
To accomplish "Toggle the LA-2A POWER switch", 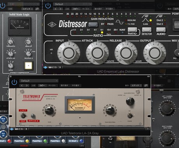I will coord(130,115).
